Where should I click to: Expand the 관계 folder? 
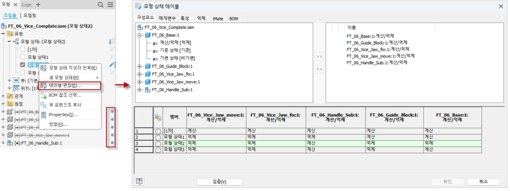point(3,96)
